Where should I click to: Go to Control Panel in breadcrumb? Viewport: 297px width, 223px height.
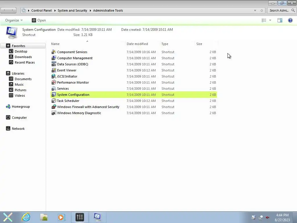pos(41,10)
